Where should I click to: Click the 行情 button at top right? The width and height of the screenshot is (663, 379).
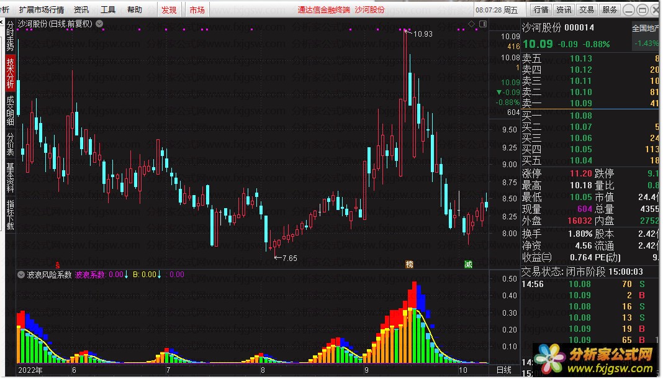[541, 9]
